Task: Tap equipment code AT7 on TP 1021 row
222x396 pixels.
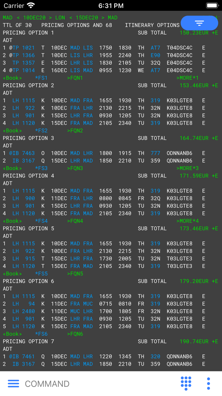Action: pyautogui.click(x=155, y=48)
